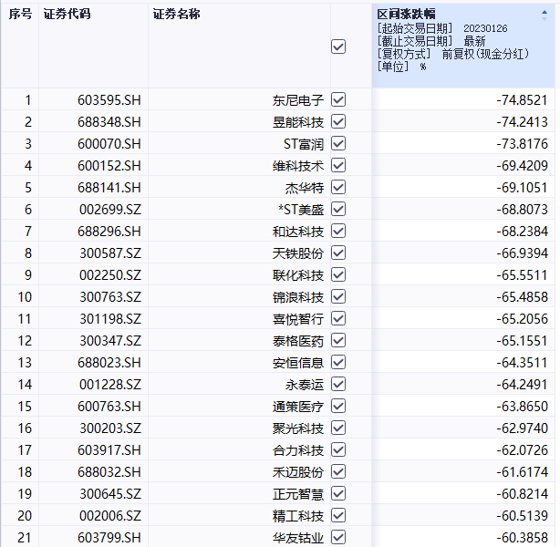560x547 pixels.
Task: Toggle the checkbox for 禾迈股份
Action: click(338, 471)
